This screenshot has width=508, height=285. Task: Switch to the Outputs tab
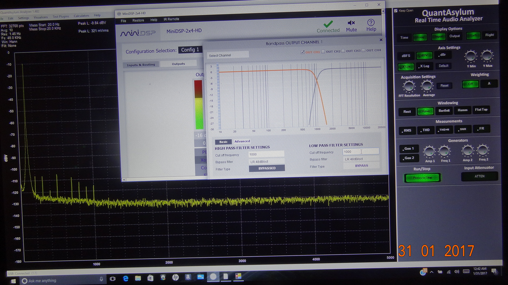tap(178, 64)
